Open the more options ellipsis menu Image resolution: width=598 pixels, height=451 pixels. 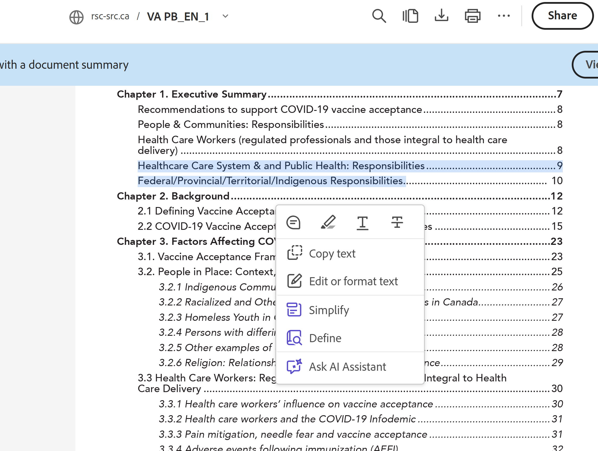(x=504, y=16)
